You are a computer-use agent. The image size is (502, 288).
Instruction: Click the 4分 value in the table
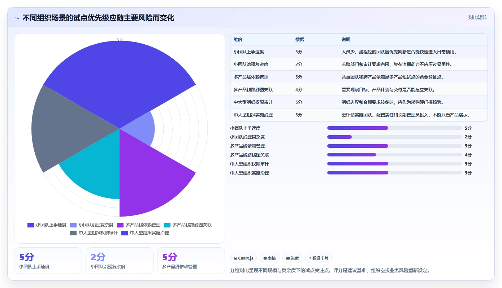tap(299, 90)
